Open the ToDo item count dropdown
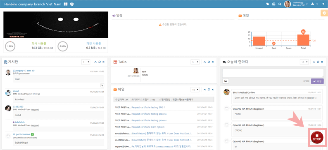The height and width of the screenshot is (150, 328). point(195,62)
